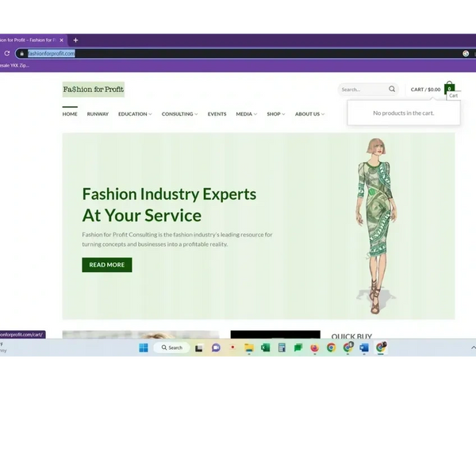The height and width of the screenshot is (476, 476).
Task: Expand the EDUCATION dropdown menu
Action: 135,114
